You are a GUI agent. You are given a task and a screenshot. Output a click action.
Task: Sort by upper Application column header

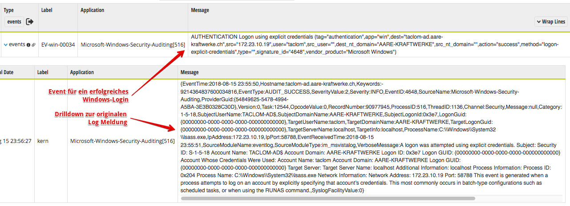tap(93, 10)
